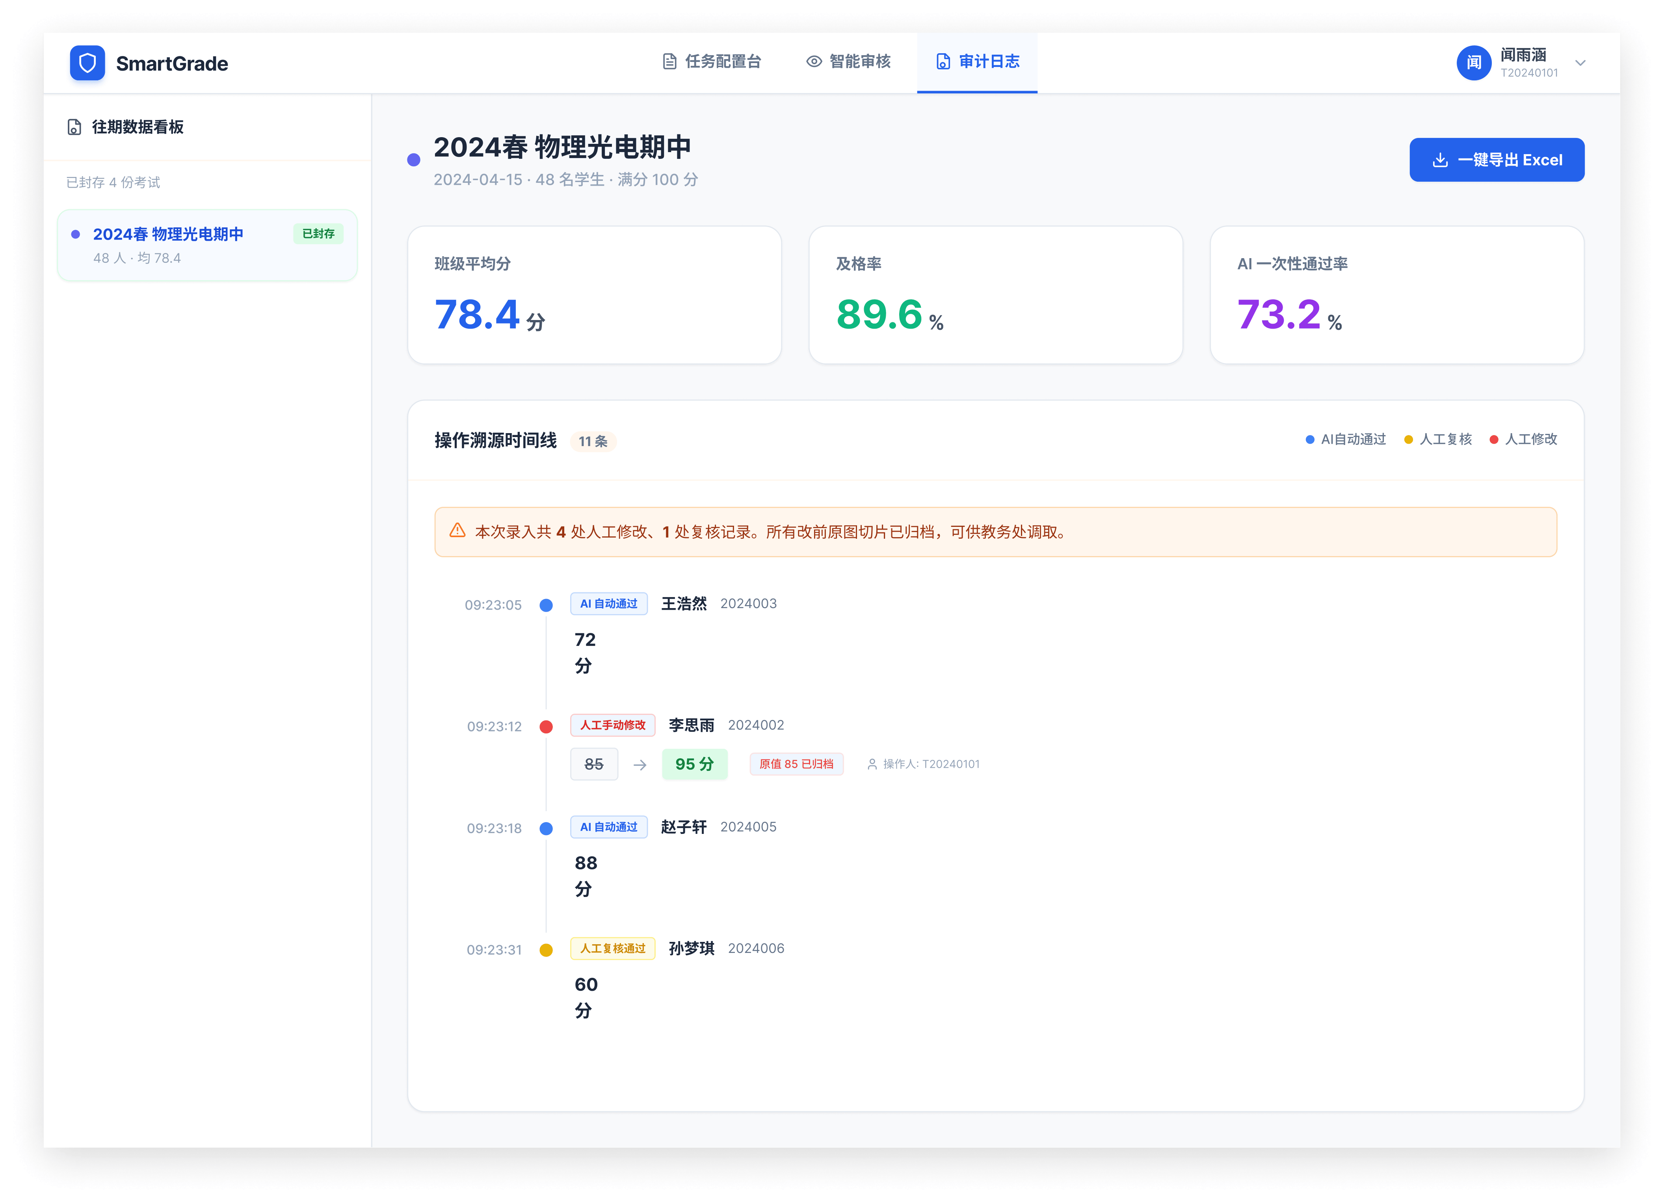The height and width of the screenshot is (1202, 1664).
Task: Select the 审计日志 tab
Action: pos(977,61)
